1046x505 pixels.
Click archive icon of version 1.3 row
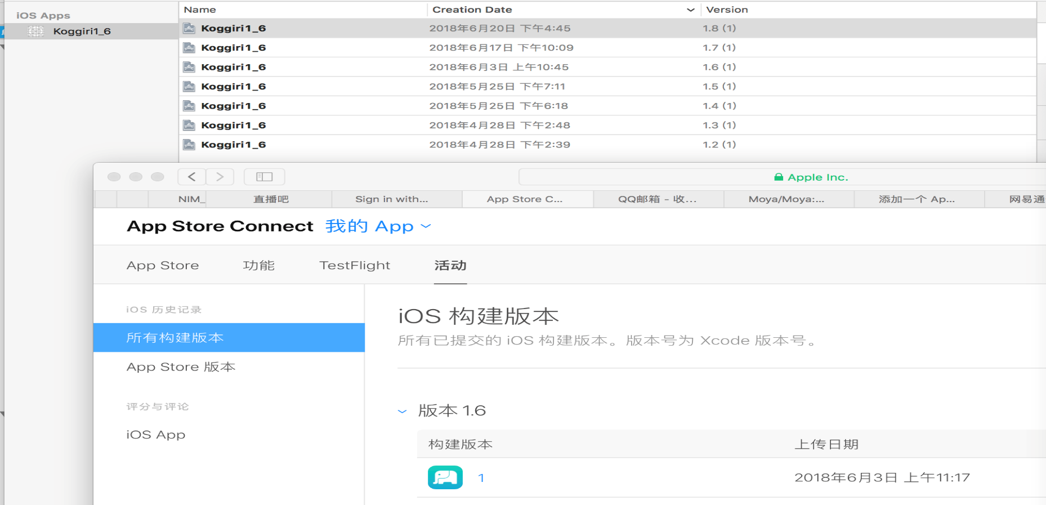pos(190,125)
